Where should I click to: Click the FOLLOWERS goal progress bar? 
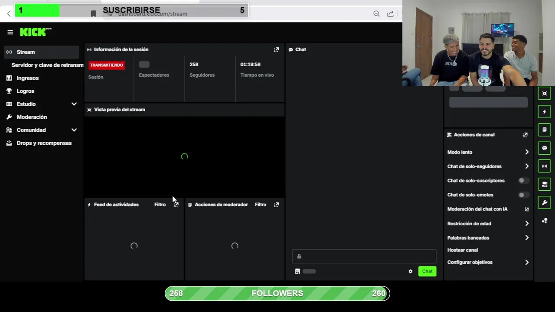pyautogui.click(x=277, y=293)
